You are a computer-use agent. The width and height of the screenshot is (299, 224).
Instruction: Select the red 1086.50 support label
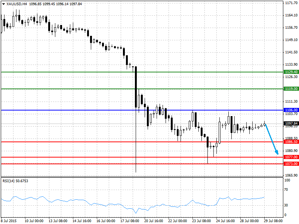(x=291, y=142)
